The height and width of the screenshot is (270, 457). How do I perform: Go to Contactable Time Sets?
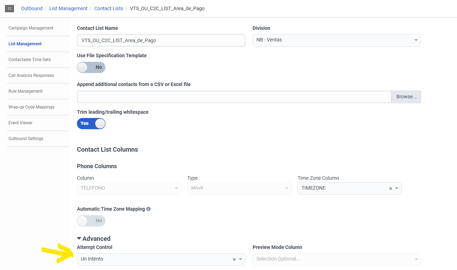(x=30, y=60)
